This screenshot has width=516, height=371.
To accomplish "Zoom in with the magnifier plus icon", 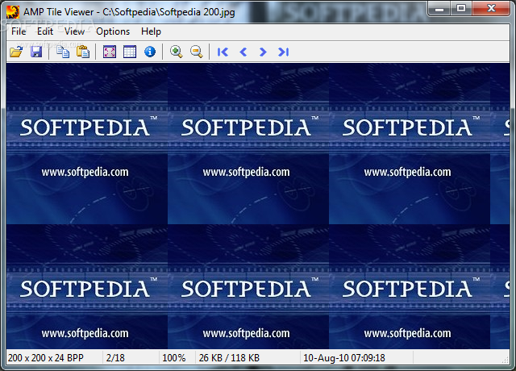I will click(x=176, y=52).
